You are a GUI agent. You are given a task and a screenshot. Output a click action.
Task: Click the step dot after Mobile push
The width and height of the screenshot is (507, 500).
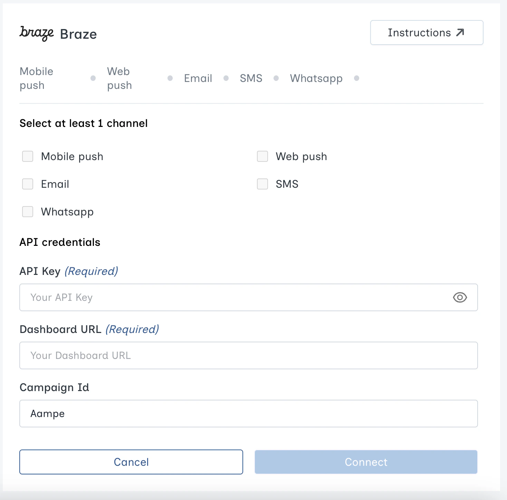point(93,78)
